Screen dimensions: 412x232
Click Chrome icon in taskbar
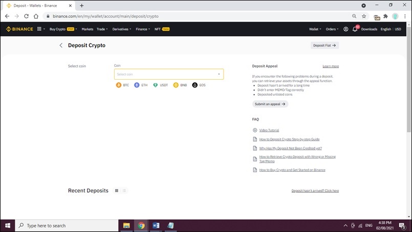pos(141,225)
